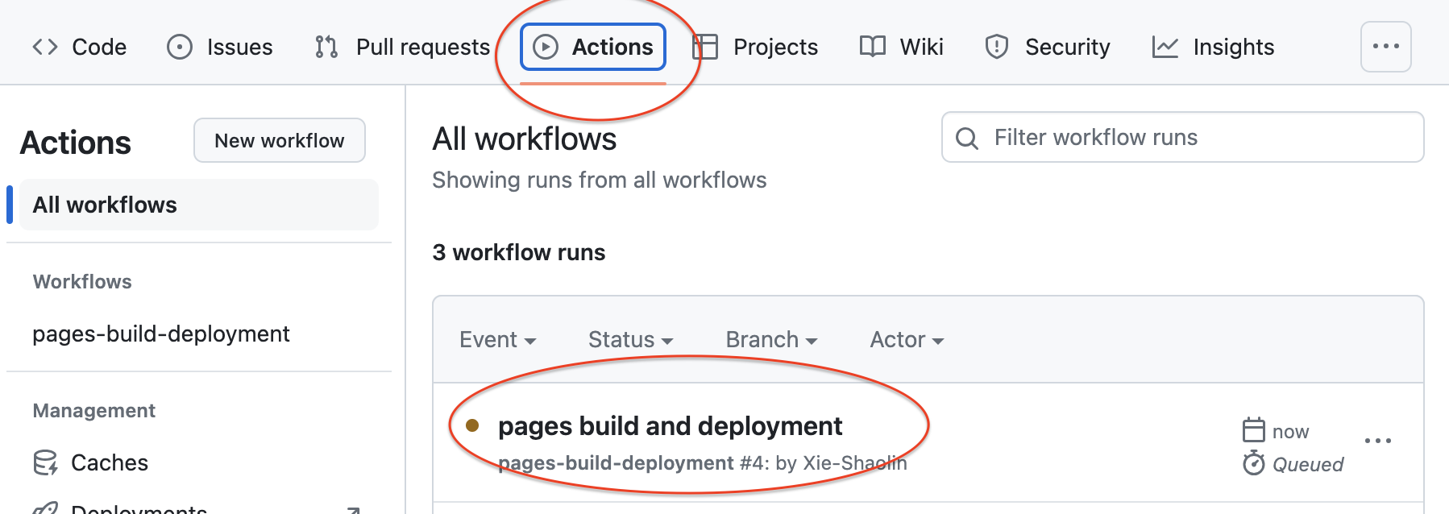Open the run's three-dot options menu
The width and height of the screenshot is (1449, 514).
1378,441
